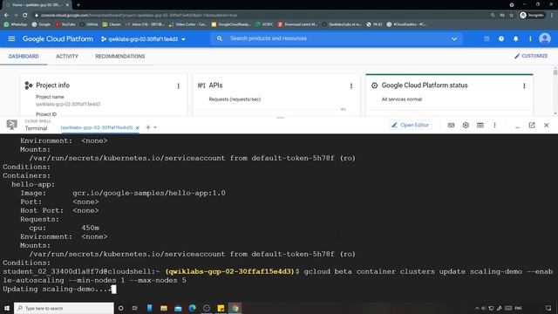Screen dimensions: 558x314
Task: Open the GitHub bookmark
Action: 89,24
